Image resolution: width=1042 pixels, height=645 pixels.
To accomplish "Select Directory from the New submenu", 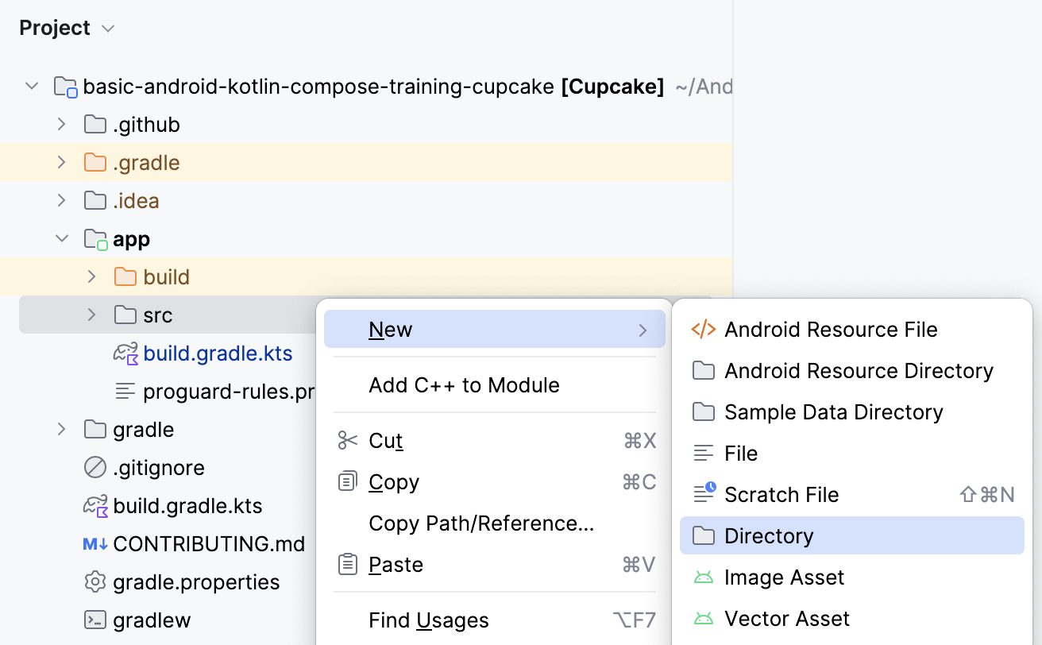I will (770, 535).
